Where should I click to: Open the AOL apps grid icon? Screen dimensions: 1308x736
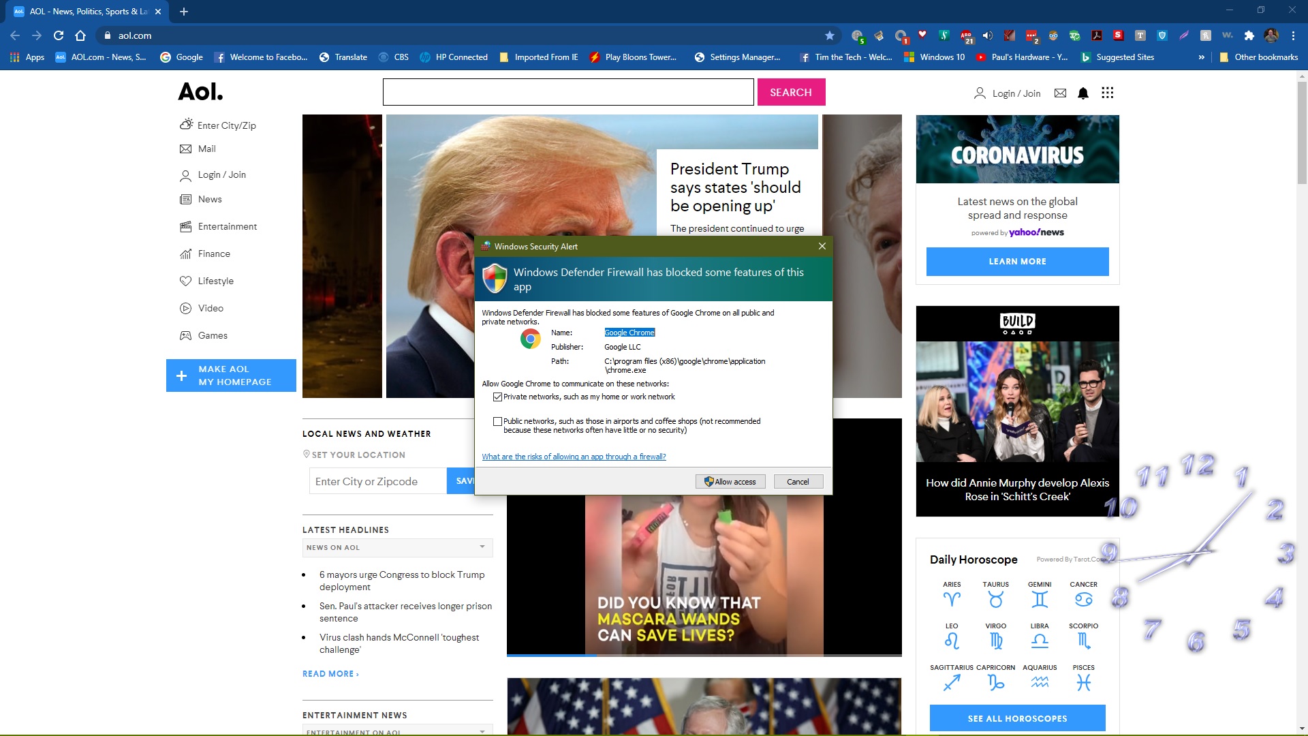coord(1108,93)
